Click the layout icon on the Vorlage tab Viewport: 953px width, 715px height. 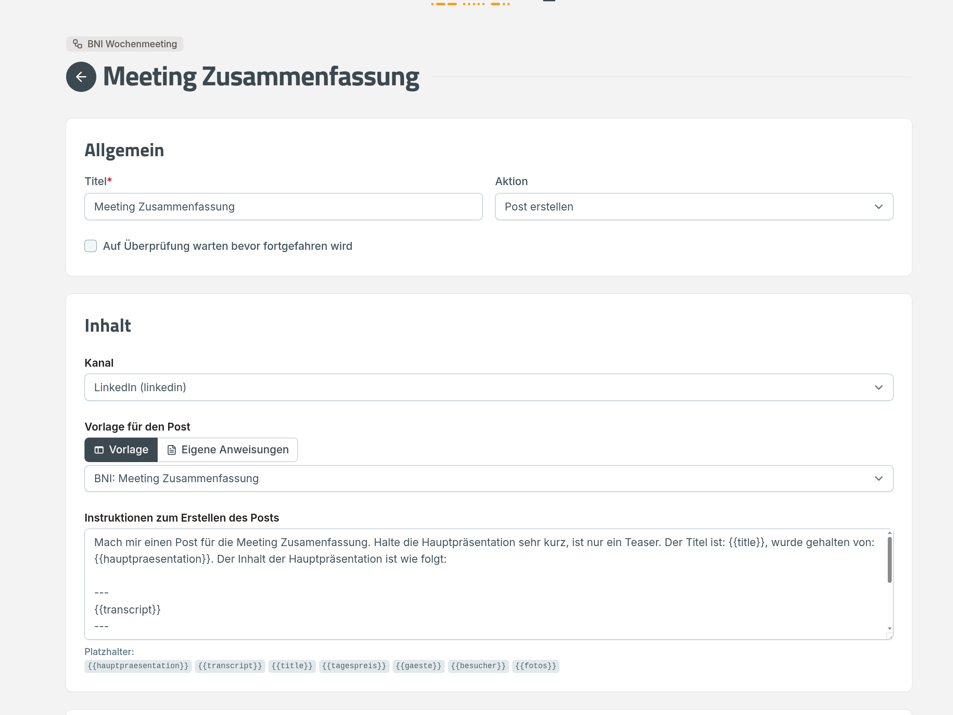point(99,450)
